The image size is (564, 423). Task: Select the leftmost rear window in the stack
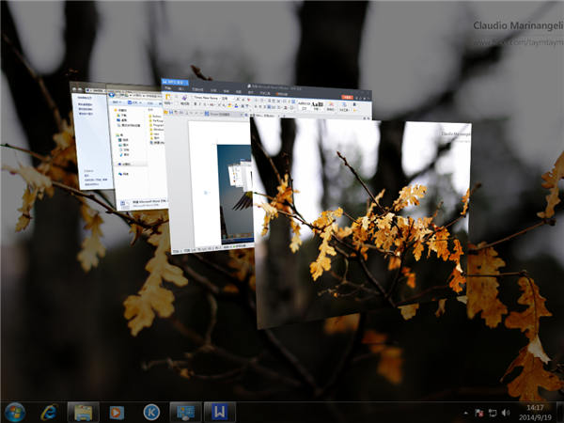pyautogui.click(x=91, y=141)
